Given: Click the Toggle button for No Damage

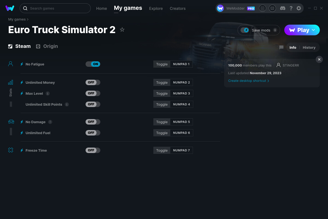Looking at the screenshot, I should click(162, 122).
